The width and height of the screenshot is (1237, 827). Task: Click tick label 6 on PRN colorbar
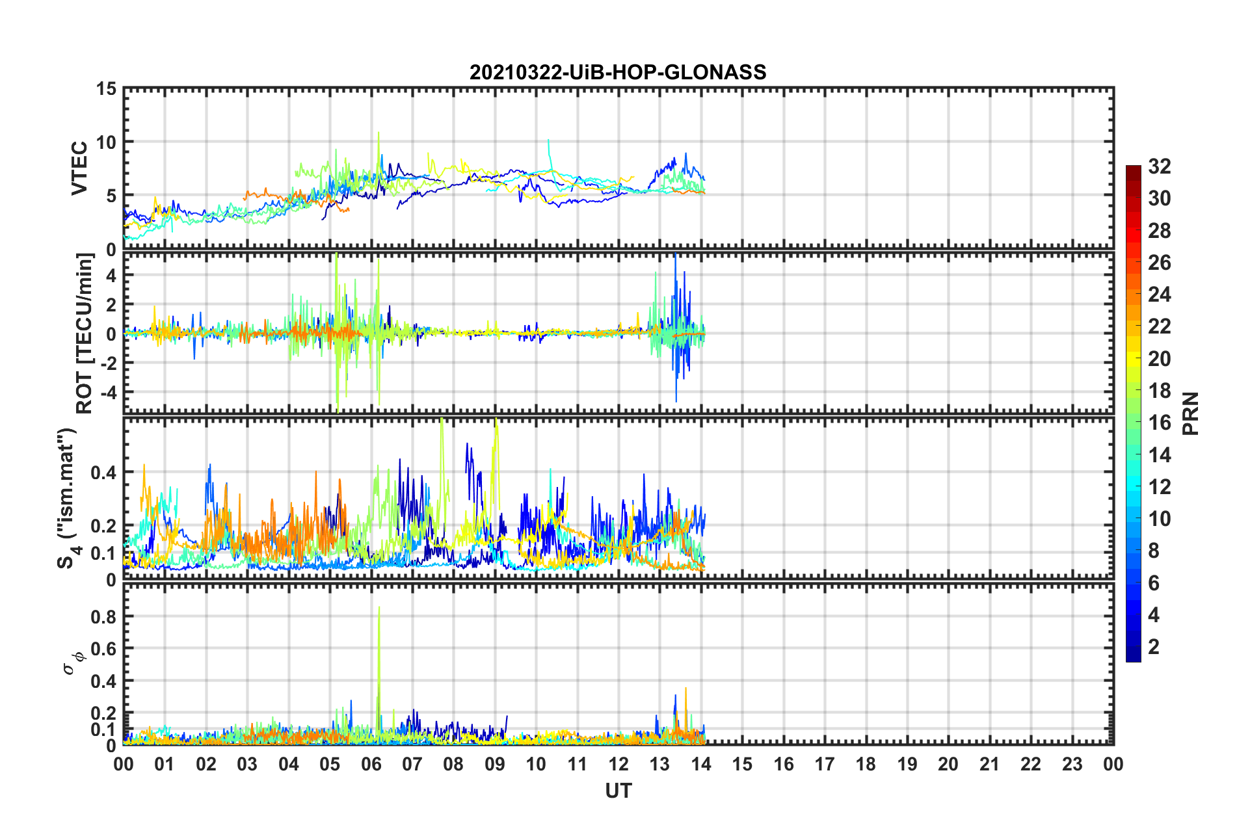pyautogui.click(x=1153, y=583)
